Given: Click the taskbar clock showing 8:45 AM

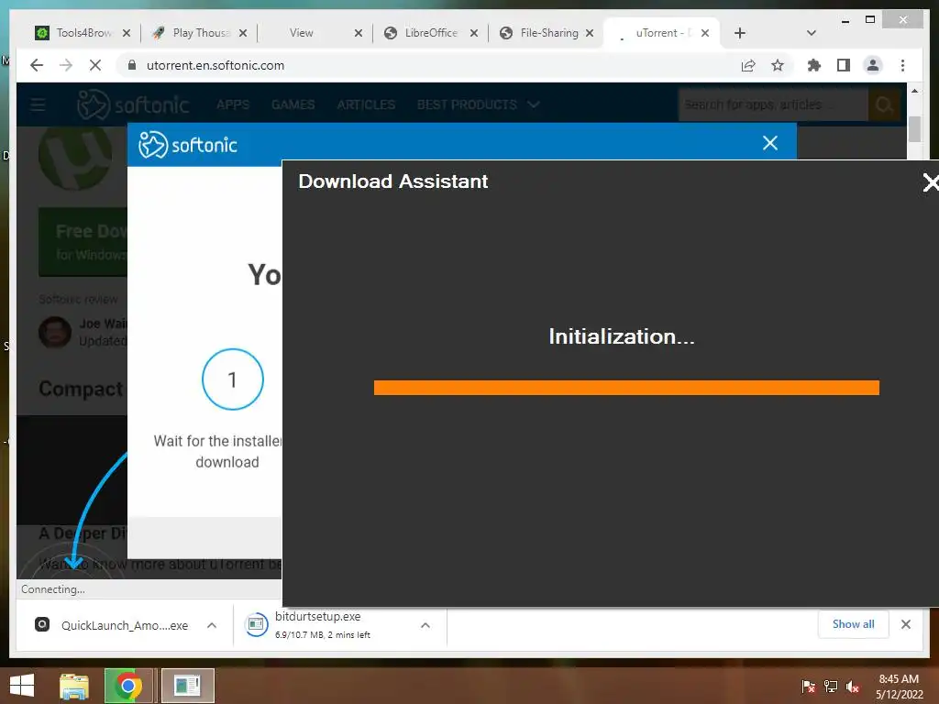Looking at the screenshot, I should coord(899,686).
